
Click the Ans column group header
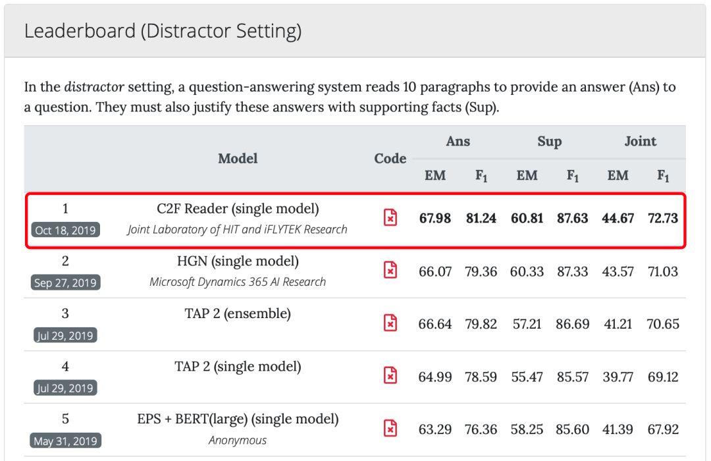[x=458, y=141]
